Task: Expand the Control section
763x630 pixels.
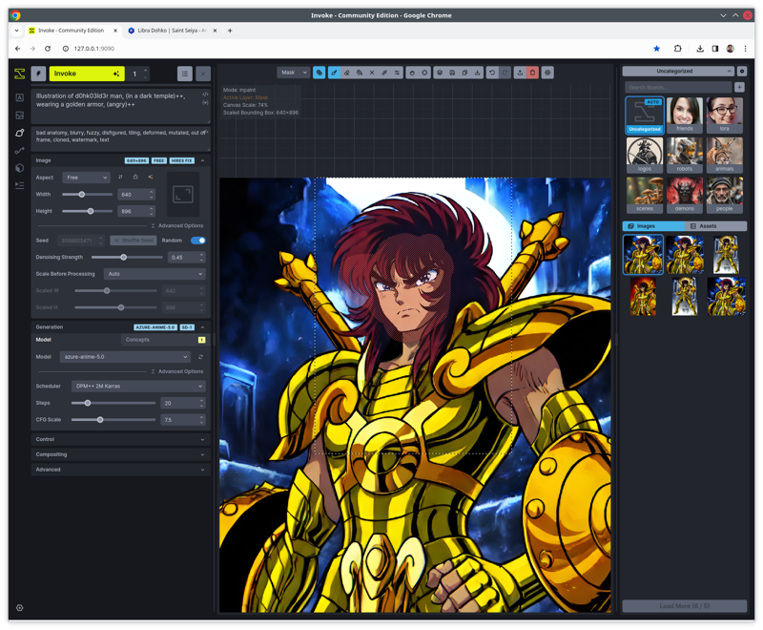Action: 121,439
